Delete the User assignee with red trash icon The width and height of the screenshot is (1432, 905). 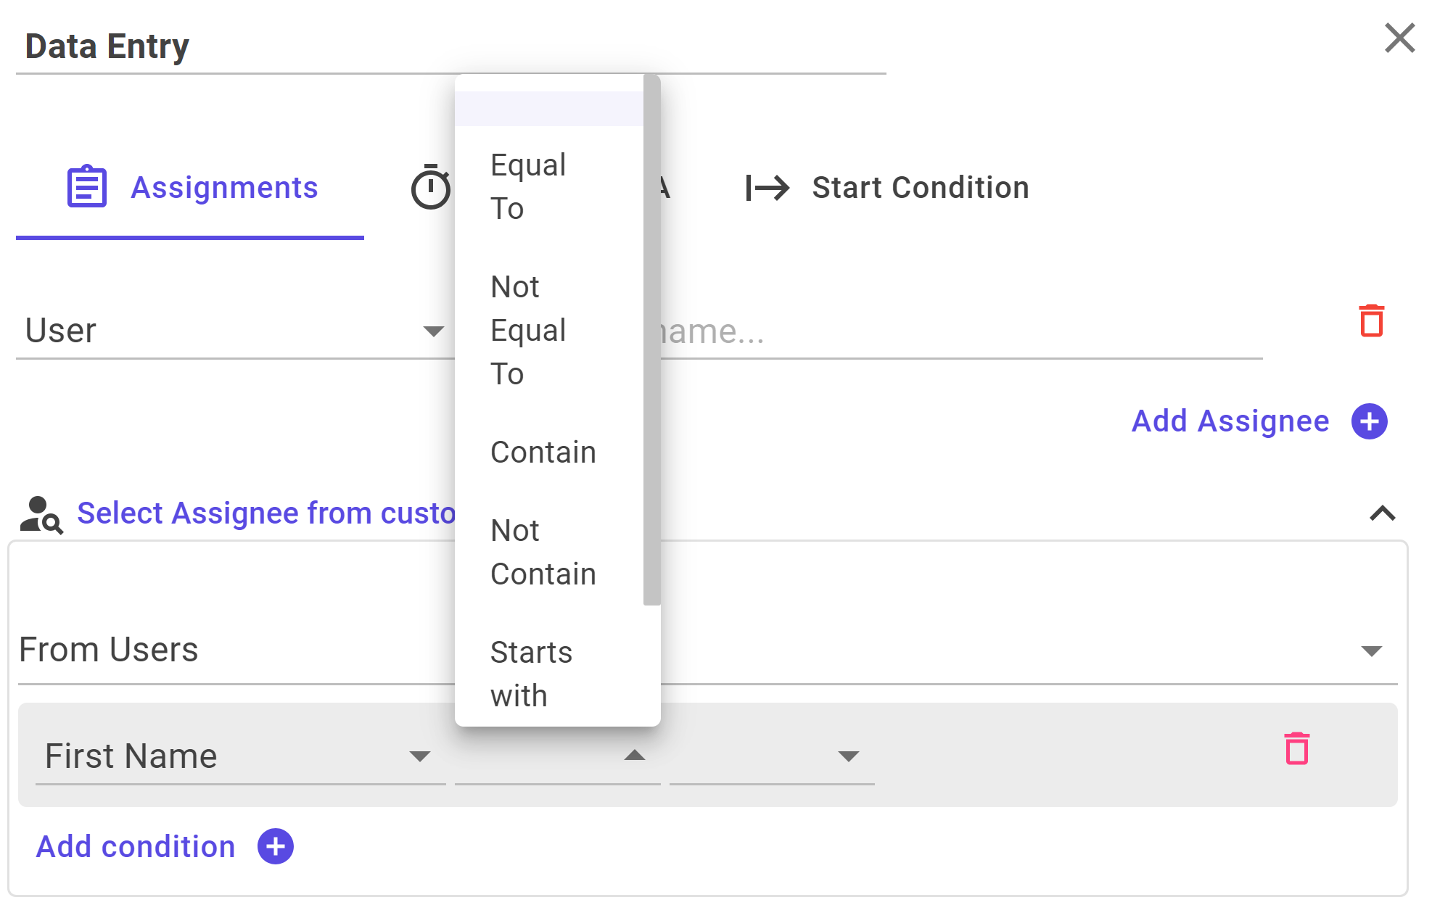(1371, 321)
